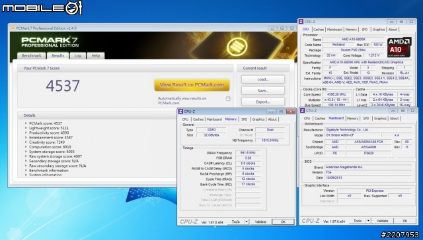Open Memory tab in top CPU-Z window
The image size is (423, 240).
pos(351,30)
